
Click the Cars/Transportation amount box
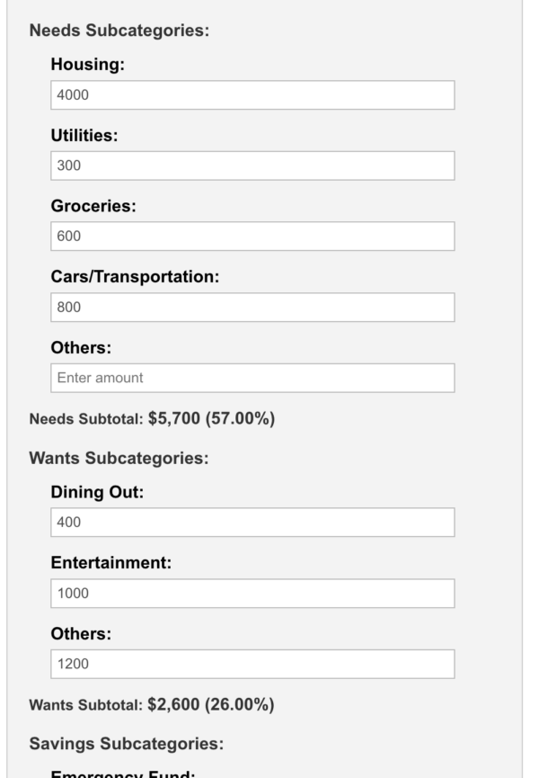252,307
